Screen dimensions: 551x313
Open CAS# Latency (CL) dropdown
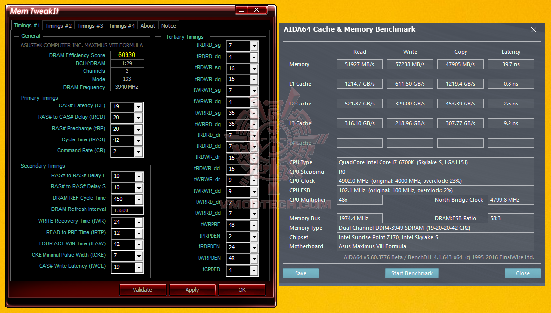click(138, 106)
